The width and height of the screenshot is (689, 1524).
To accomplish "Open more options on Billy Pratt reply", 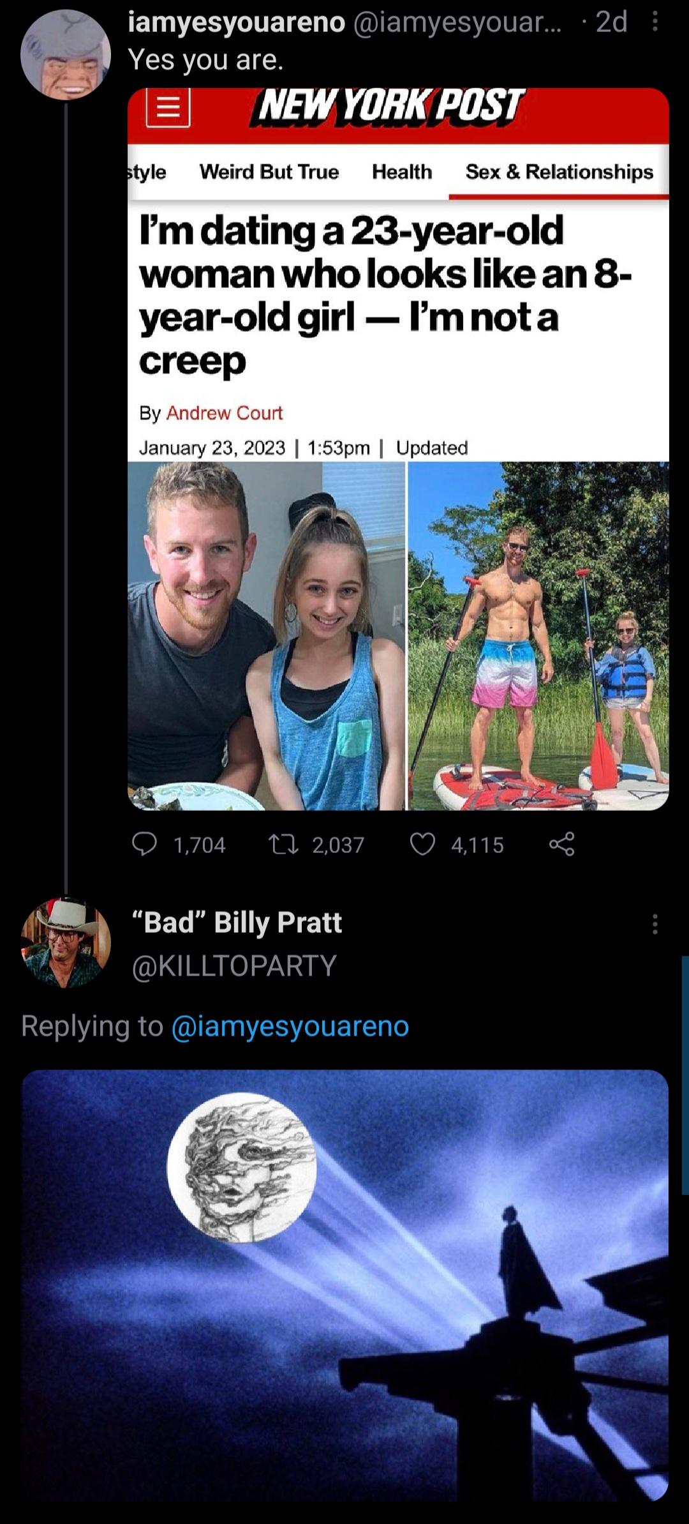I will [655, 924].
